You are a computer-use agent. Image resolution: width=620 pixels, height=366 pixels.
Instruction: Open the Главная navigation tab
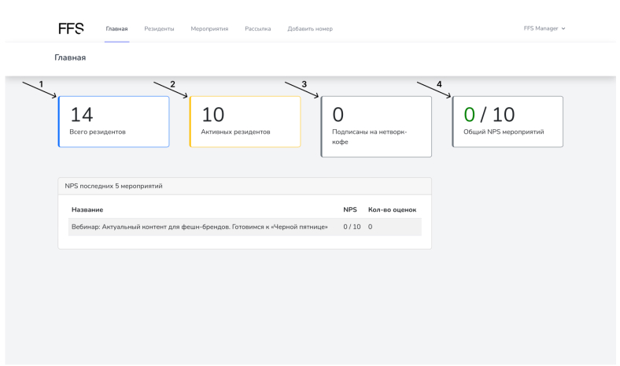point(116,29)
